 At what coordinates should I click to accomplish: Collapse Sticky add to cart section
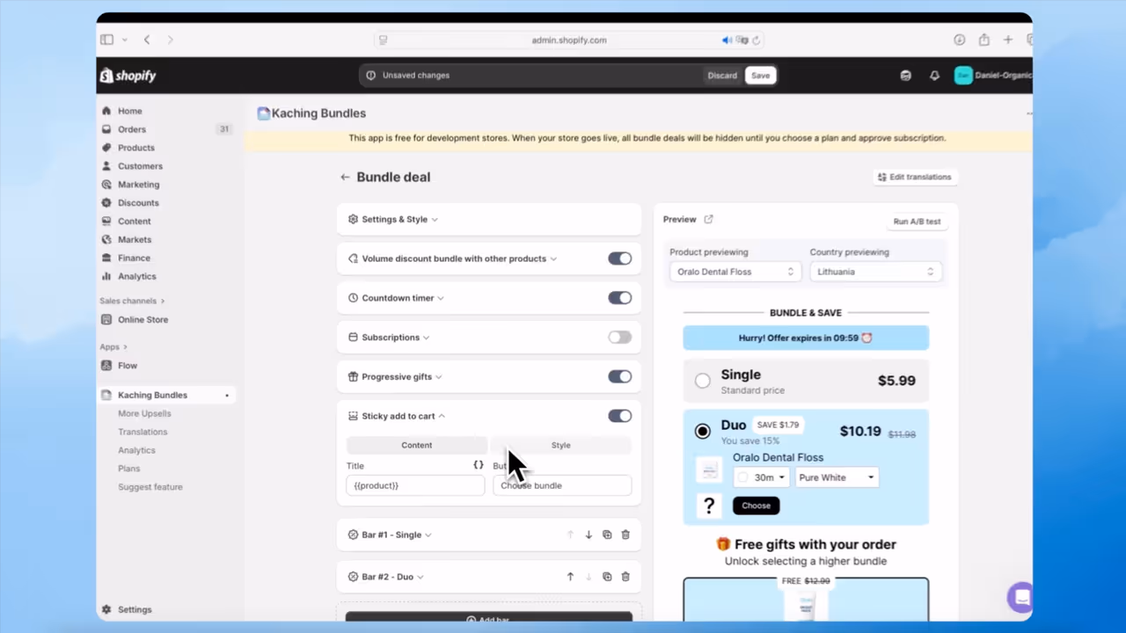coord(397,416)
